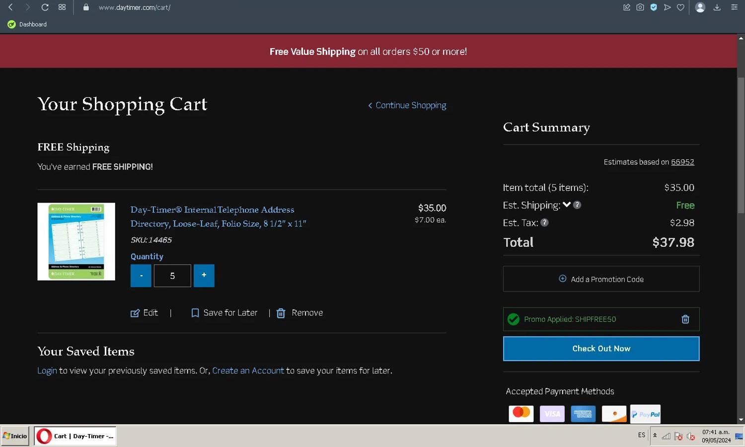745x447 pixels.
Task: Click the Visa payment logo
Action: click(552, 413)
